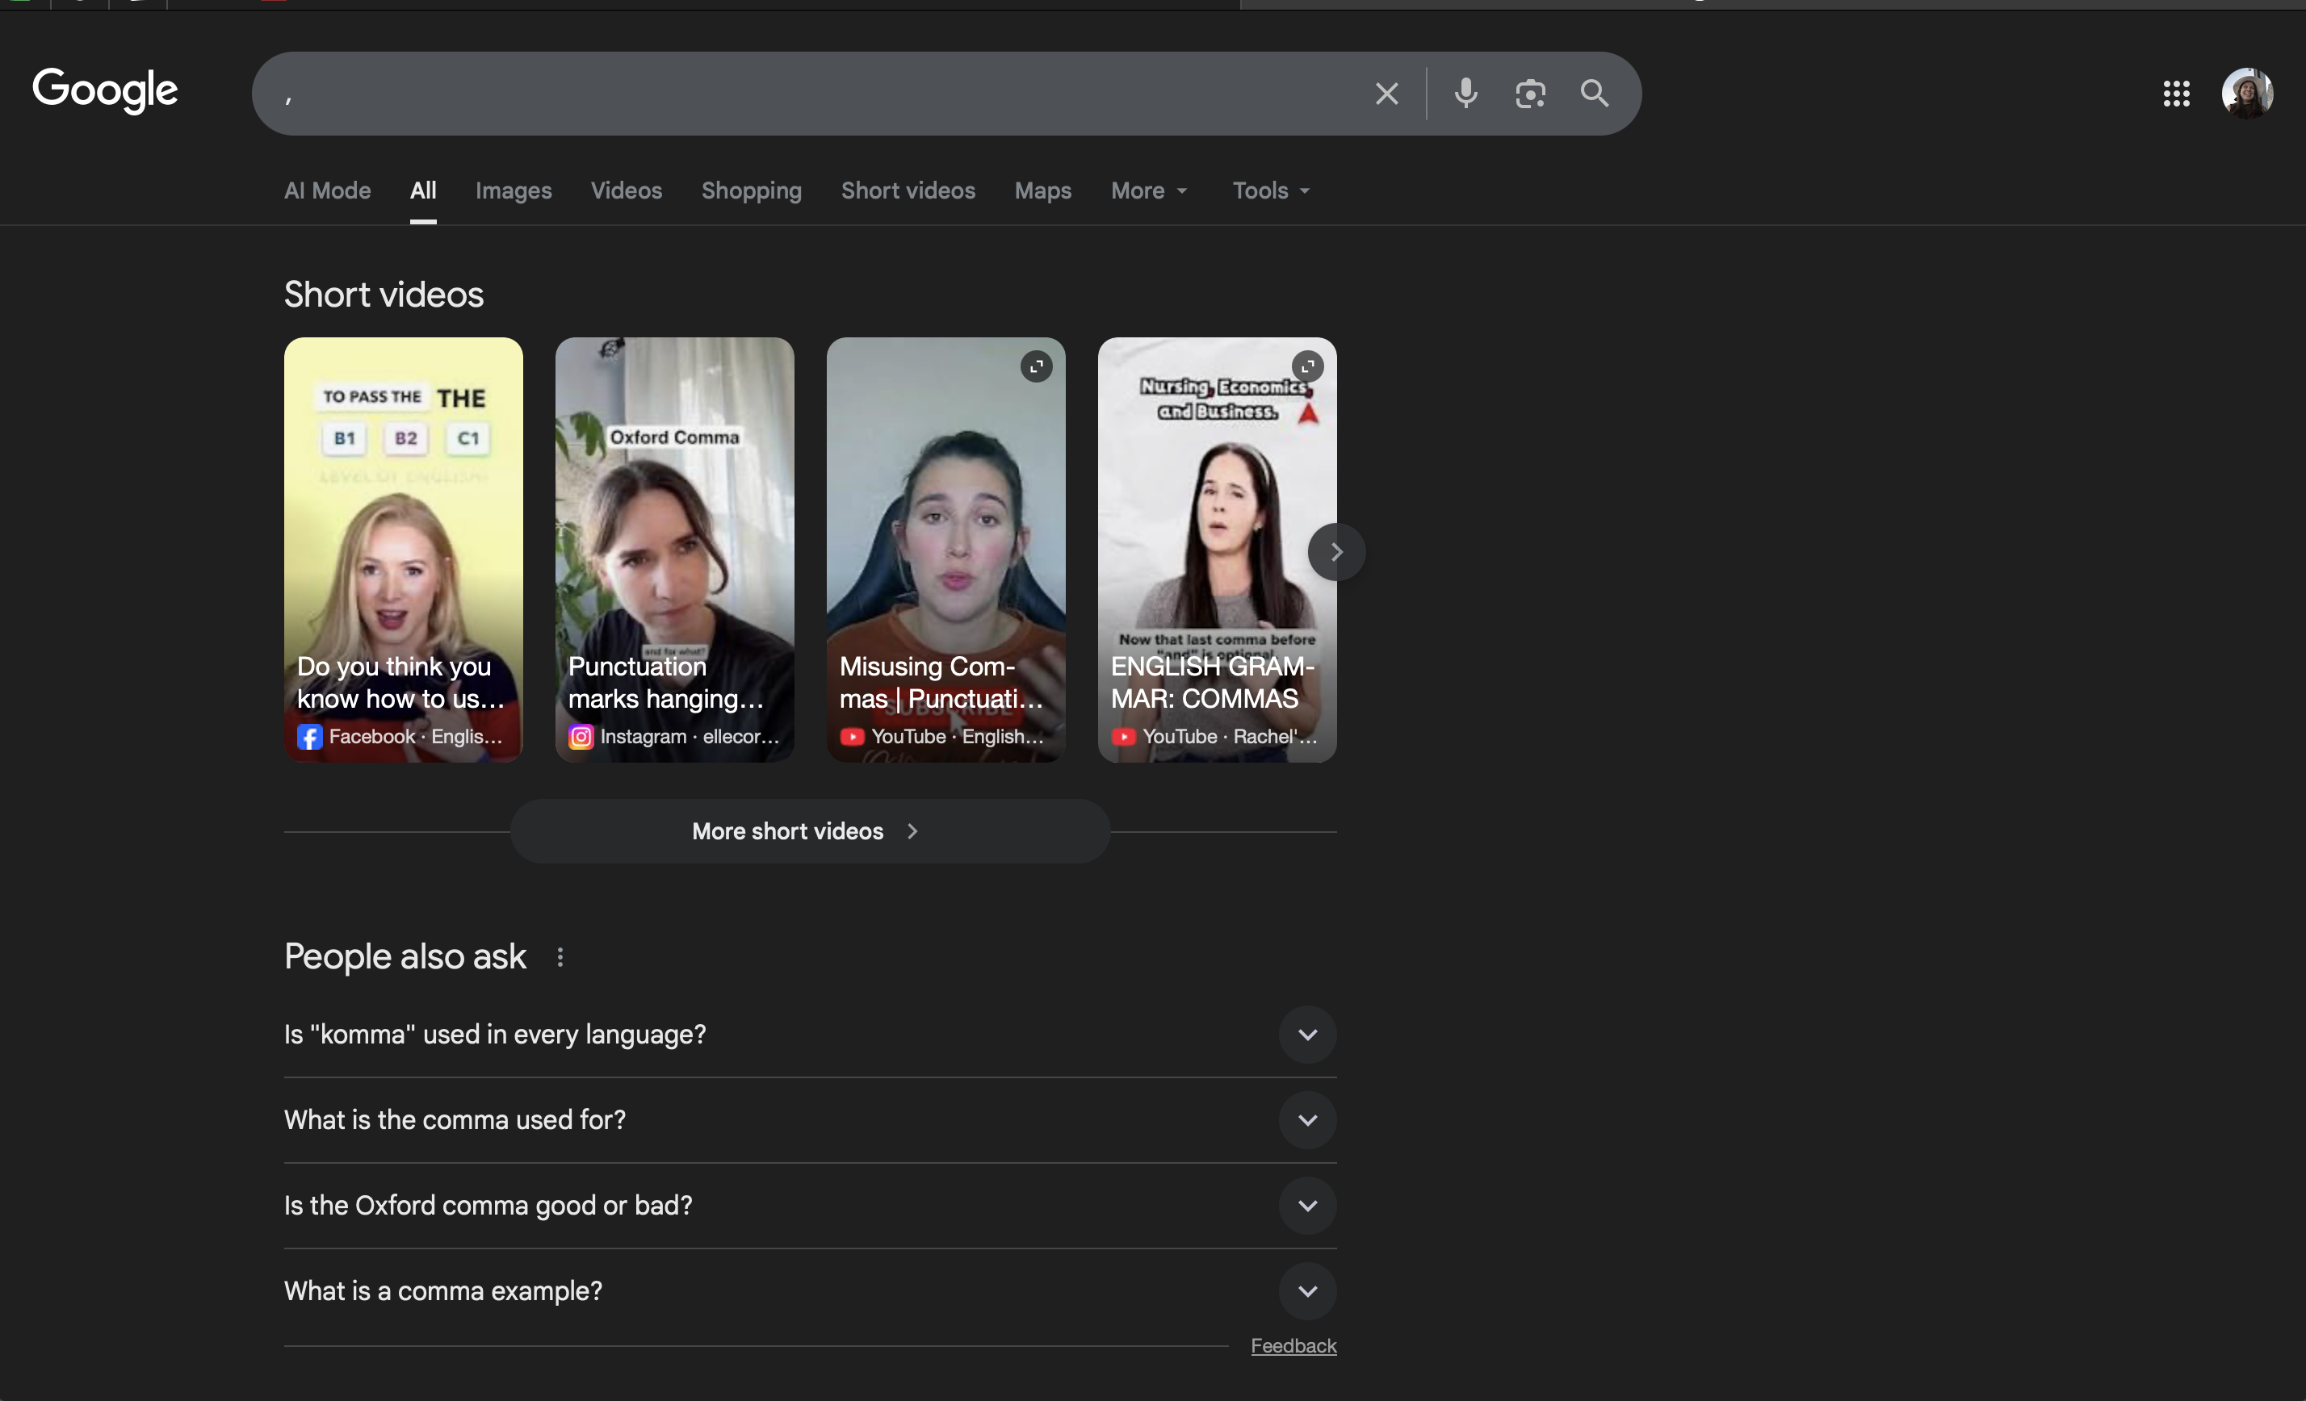The height and width of the screenshot is (1401, 2306).
Task: Expand the ENGLISH GRAMMAR: COMMAS video preview
Action: [x=1307, y=366]
